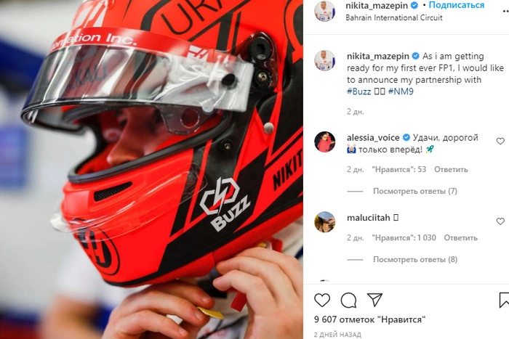Save the post with the bookmark icon

(x=504, y=300)
